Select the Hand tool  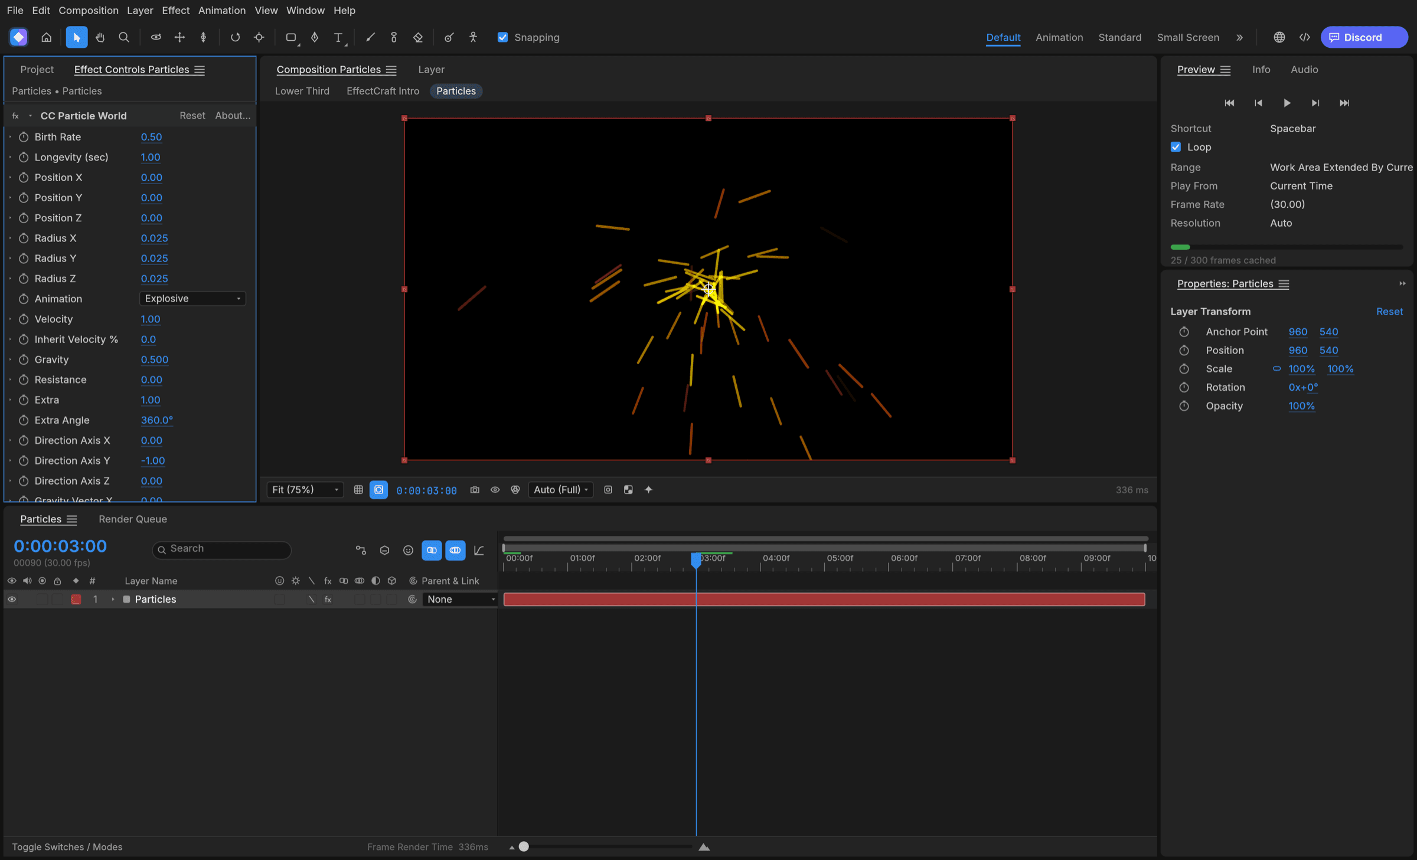(x=100, y=37)
